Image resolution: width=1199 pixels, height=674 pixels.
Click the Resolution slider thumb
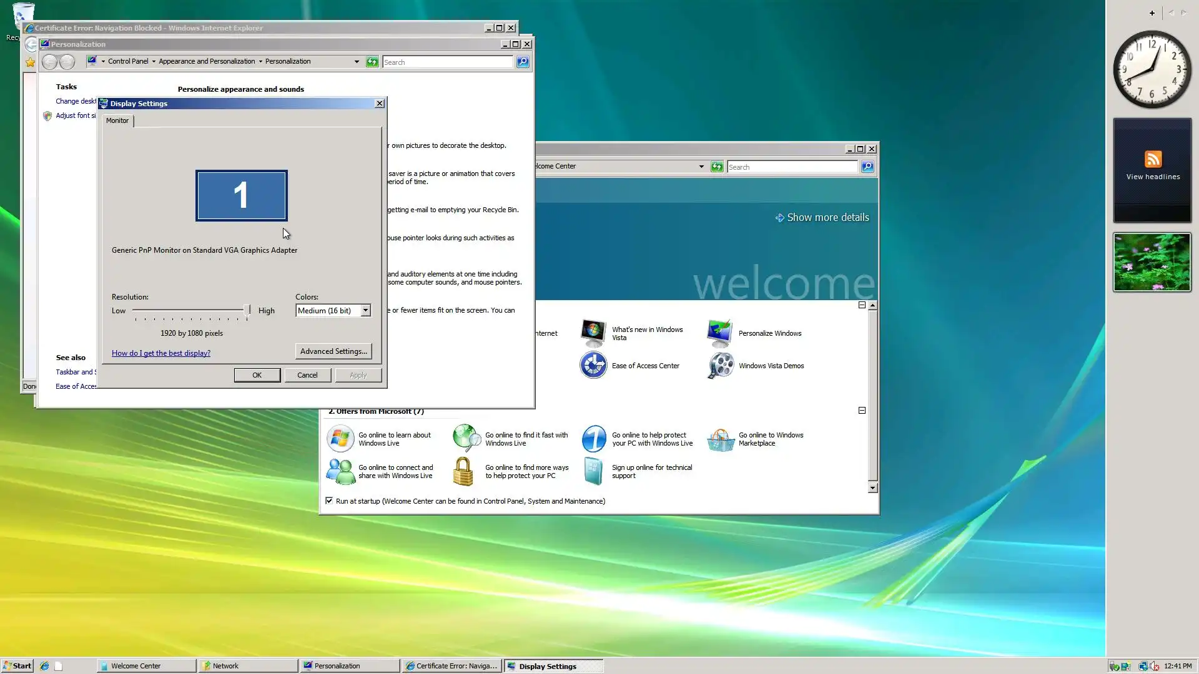point(247,310)
